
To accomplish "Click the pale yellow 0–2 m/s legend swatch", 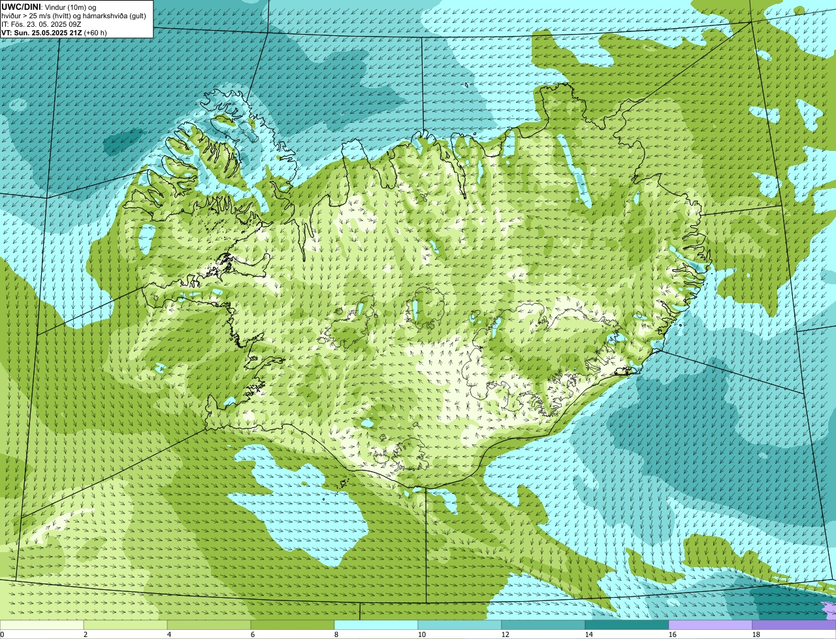I will pos(42,625).
